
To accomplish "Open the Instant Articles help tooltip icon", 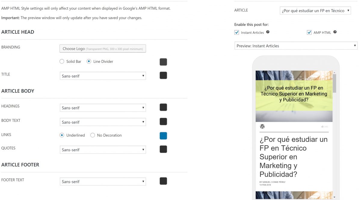I will 268,32.
